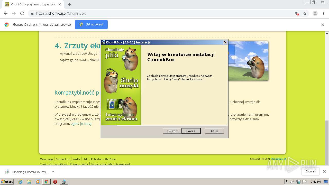
Task: Click the Anuluj button in installer
Action: (214, 131)
